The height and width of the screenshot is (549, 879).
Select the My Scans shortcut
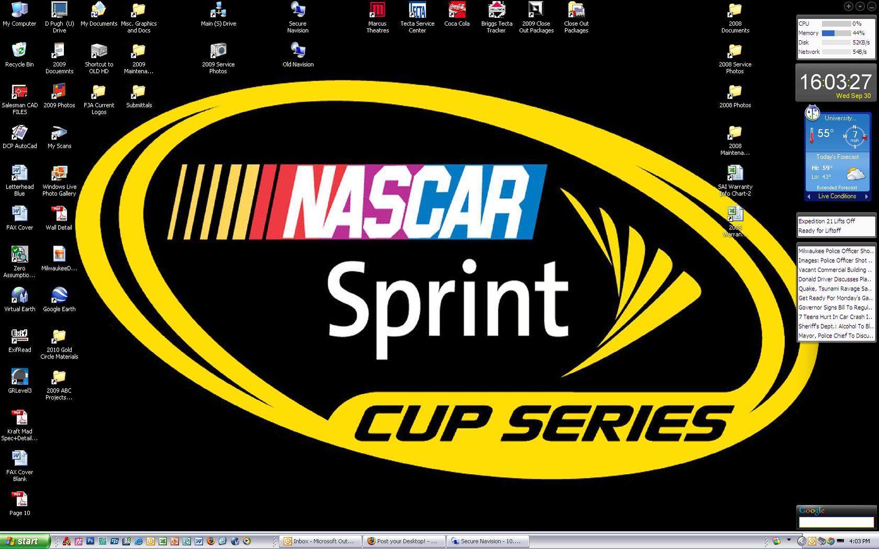[x=59, y=137]
